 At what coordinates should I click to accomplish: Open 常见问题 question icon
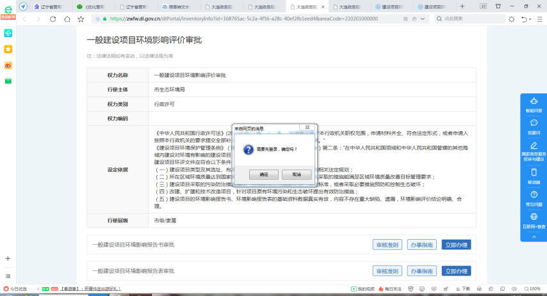(534, 194)
